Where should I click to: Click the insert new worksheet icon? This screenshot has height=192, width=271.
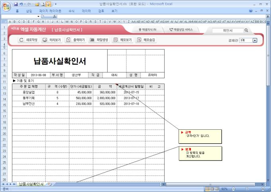coord(50,184)
